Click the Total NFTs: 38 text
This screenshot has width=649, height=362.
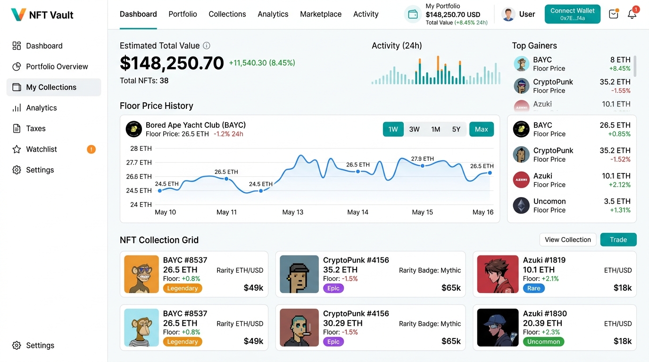pyautogui.click(x=144, y=81)
